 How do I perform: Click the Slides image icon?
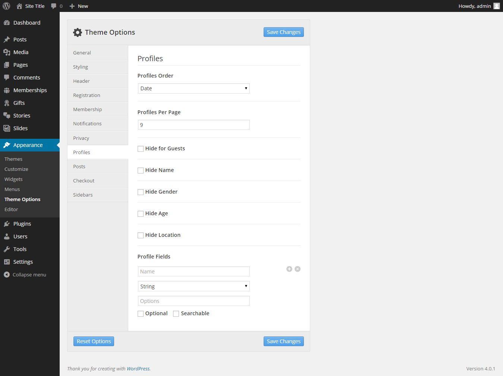[x=7, y=128]
